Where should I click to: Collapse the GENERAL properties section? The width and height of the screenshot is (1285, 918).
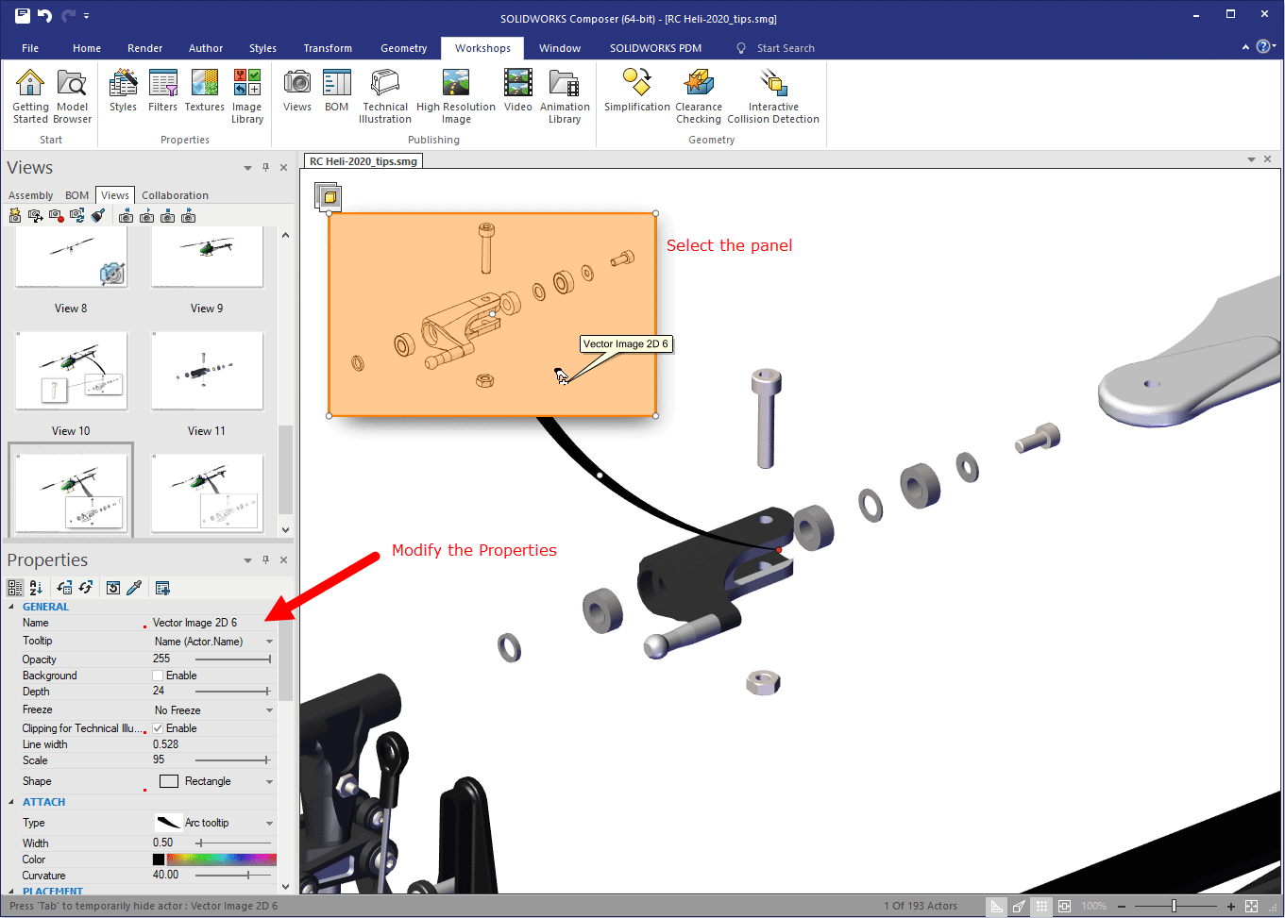11,607
